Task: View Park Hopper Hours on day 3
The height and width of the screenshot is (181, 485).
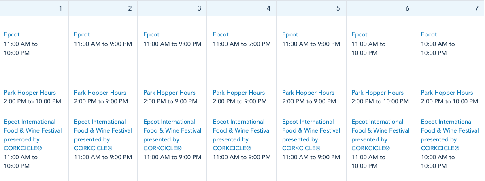Action: (169, 93)
